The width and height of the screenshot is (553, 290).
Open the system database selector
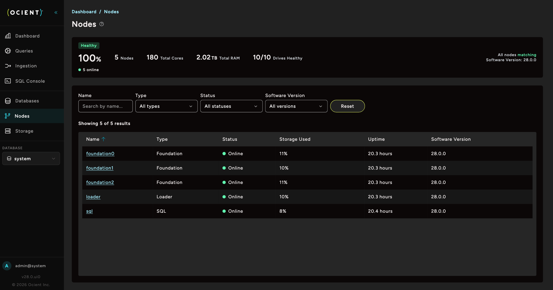point(31,159)
